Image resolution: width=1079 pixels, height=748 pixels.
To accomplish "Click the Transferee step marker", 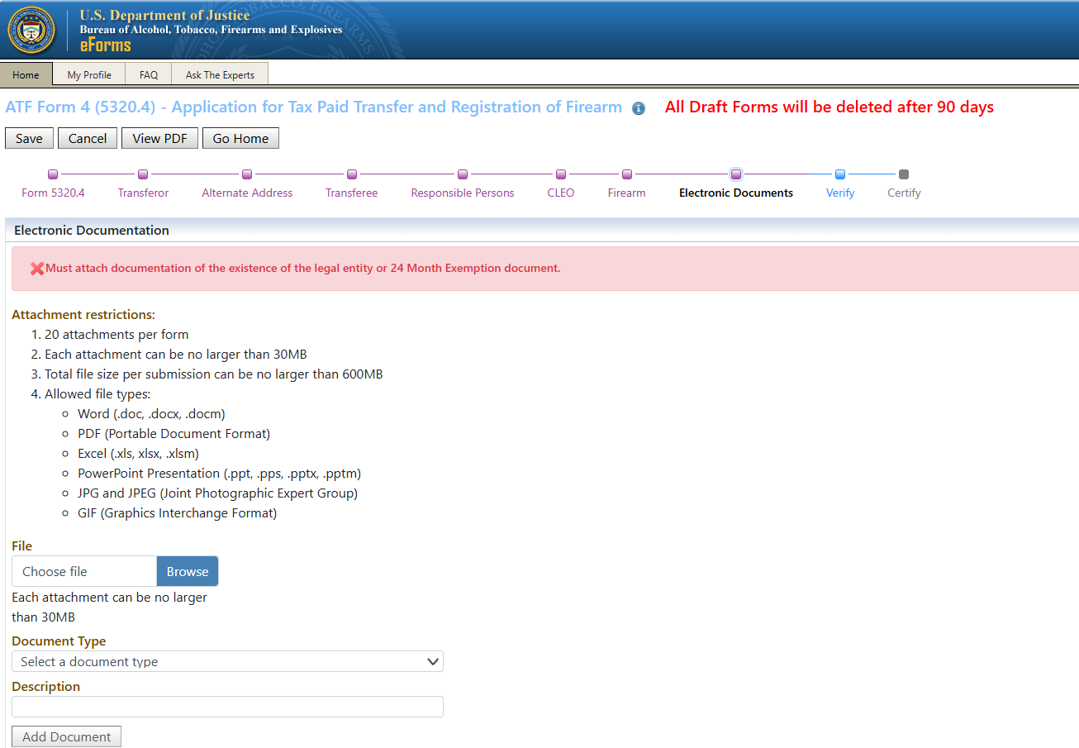I will 352,174.
